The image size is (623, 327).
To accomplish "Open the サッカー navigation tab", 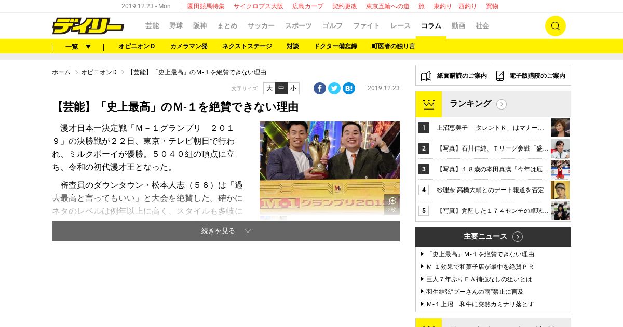I will tap(261, 26).
